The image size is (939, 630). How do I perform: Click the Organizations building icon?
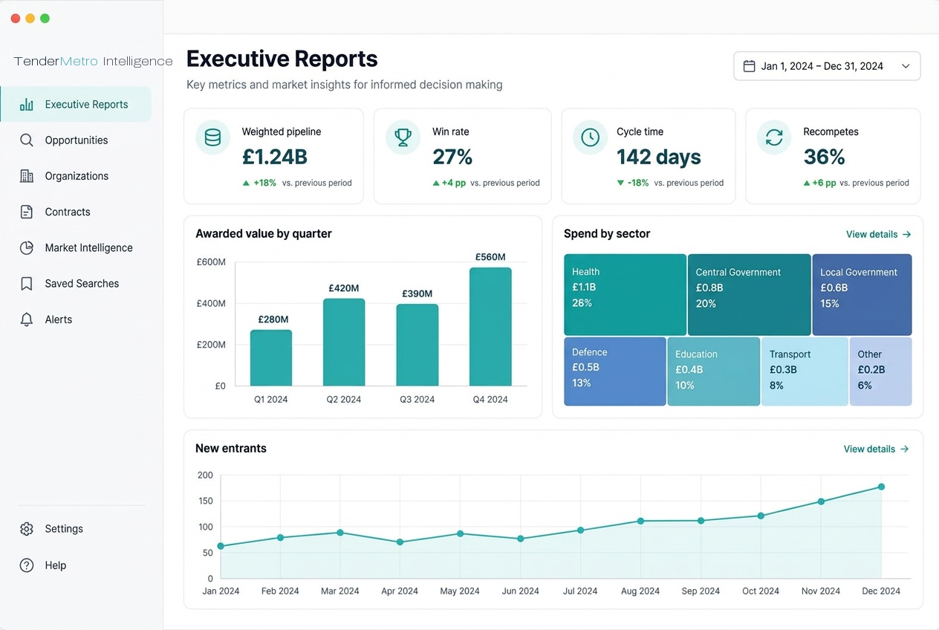point(27,176)
